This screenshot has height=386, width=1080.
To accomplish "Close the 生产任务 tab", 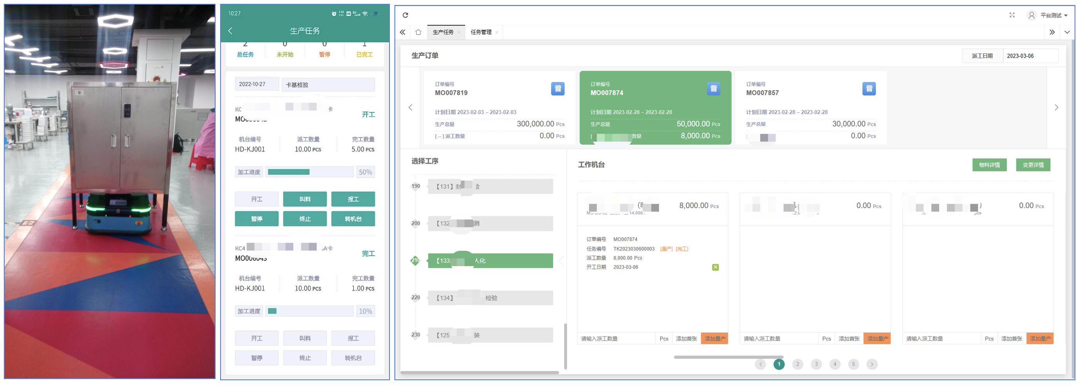I will 459,32.
